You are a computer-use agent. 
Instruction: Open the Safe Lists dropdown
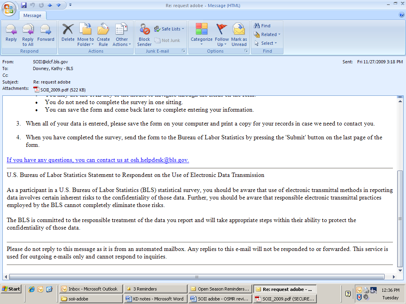169,29
